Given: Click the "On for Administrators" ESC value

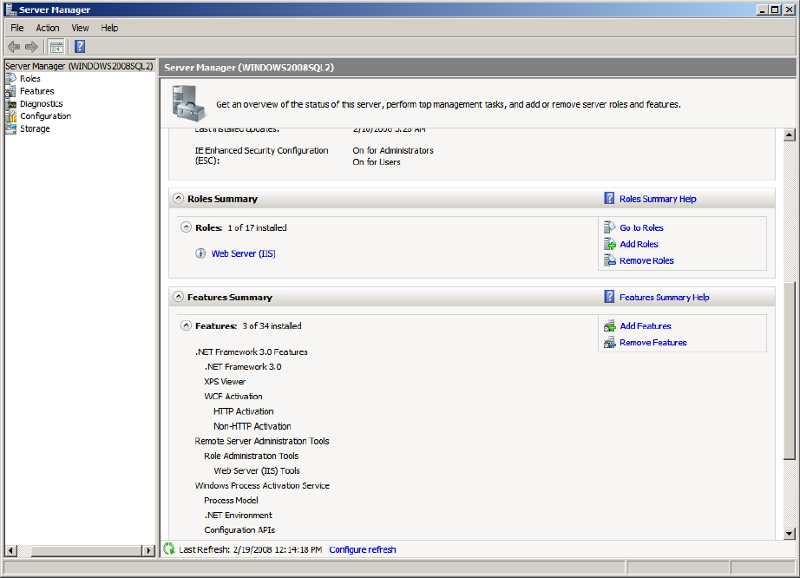Looking at the screenshot, I should click(x=393, y=150).
